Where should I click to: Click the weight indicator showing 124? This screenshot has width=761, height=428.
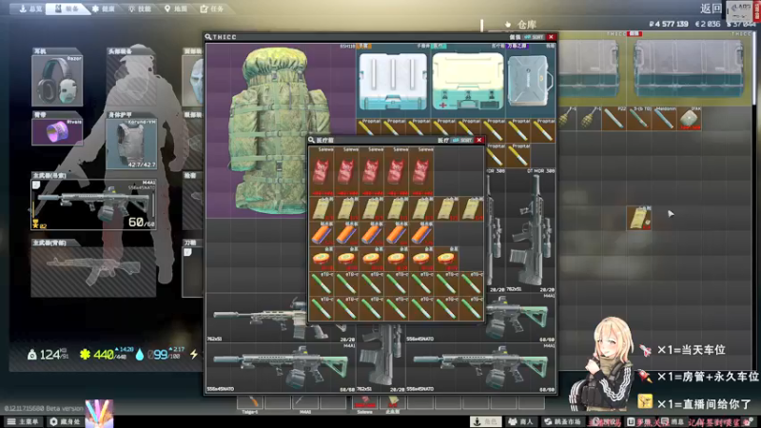pyautogui.click(x=49, y=355)
